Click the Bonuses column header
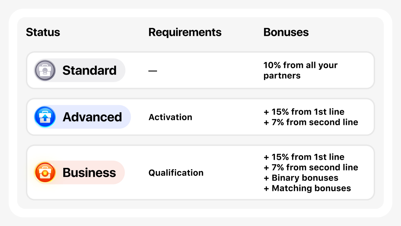Screen dimensions: 401x226 pos(286,32)
